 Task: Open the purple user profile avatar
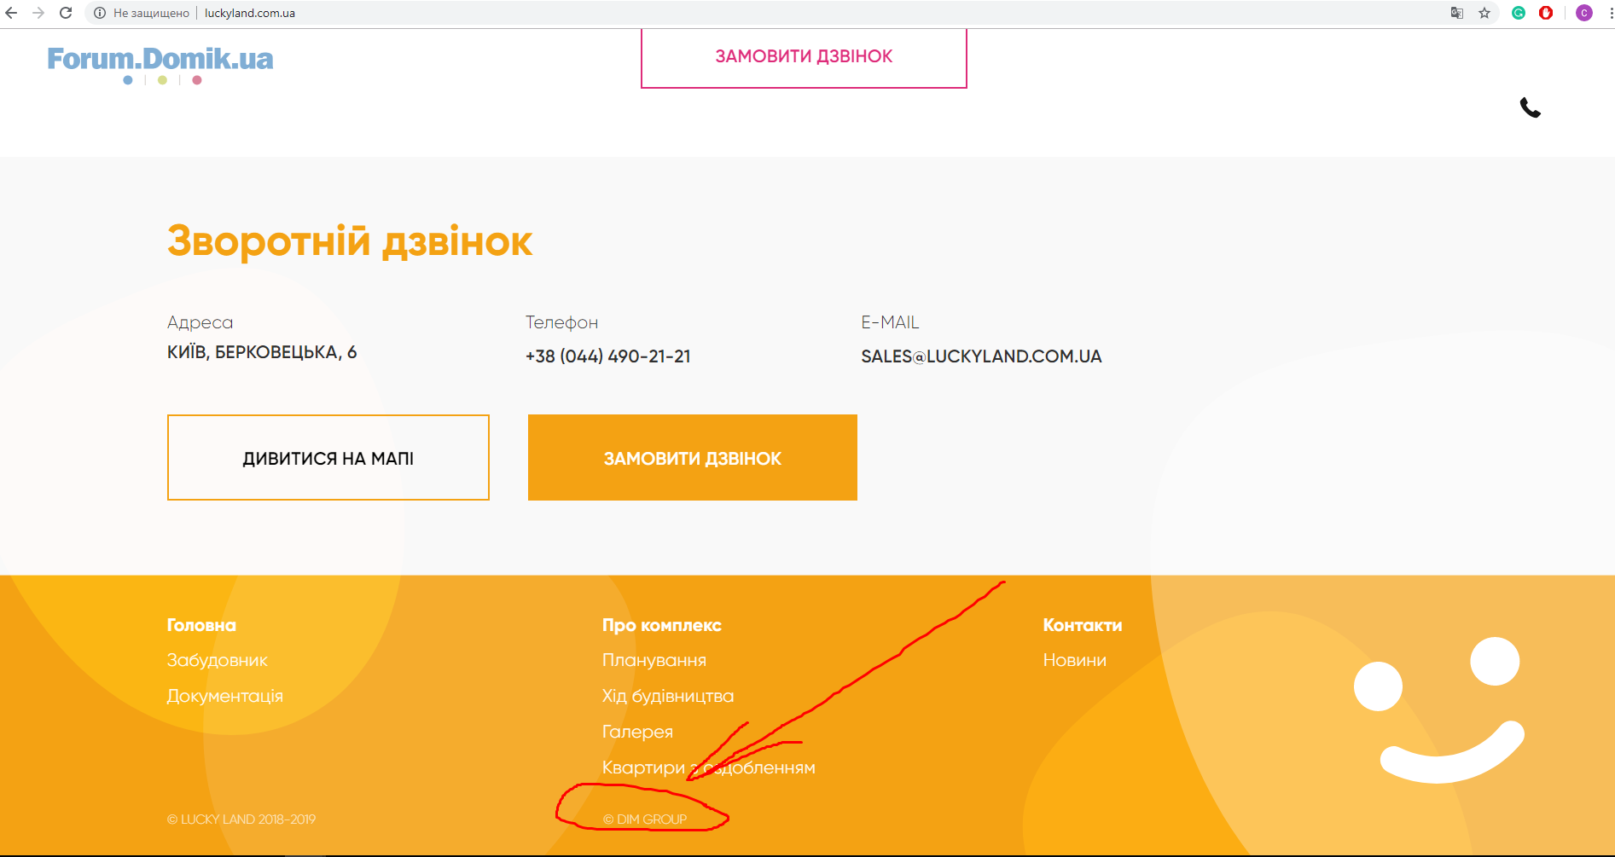(x=1584, y=13)
